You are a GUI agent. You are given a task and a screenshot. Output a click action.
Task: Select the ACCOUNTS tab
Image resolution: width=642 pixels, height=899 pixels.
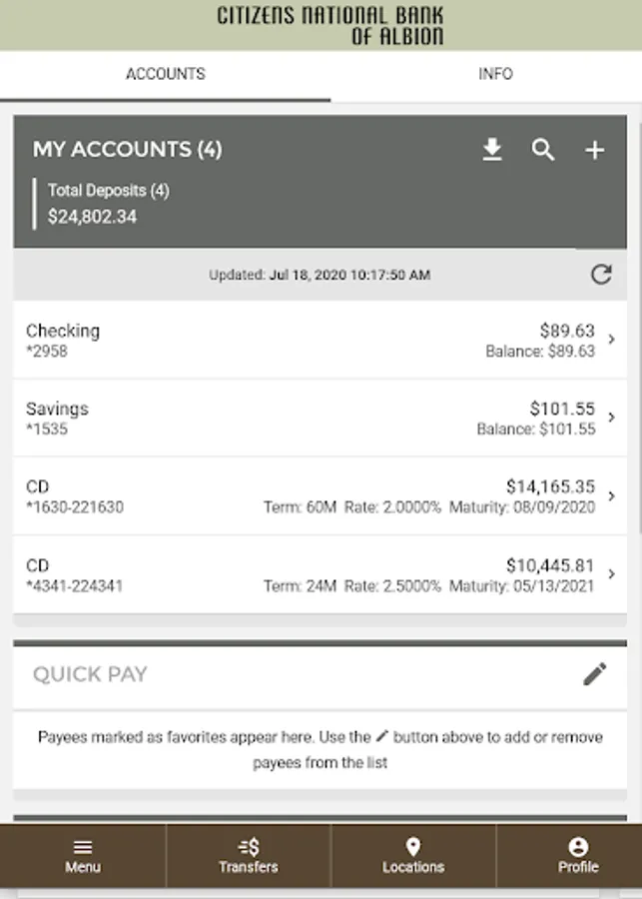click(166, 74)
